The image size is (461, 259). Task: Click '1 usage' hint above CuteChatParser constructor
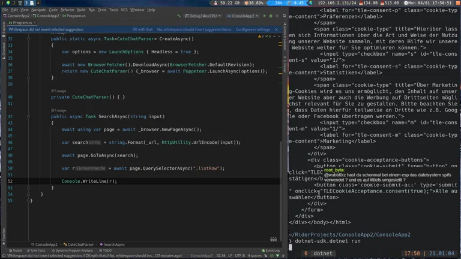point(58,91)
